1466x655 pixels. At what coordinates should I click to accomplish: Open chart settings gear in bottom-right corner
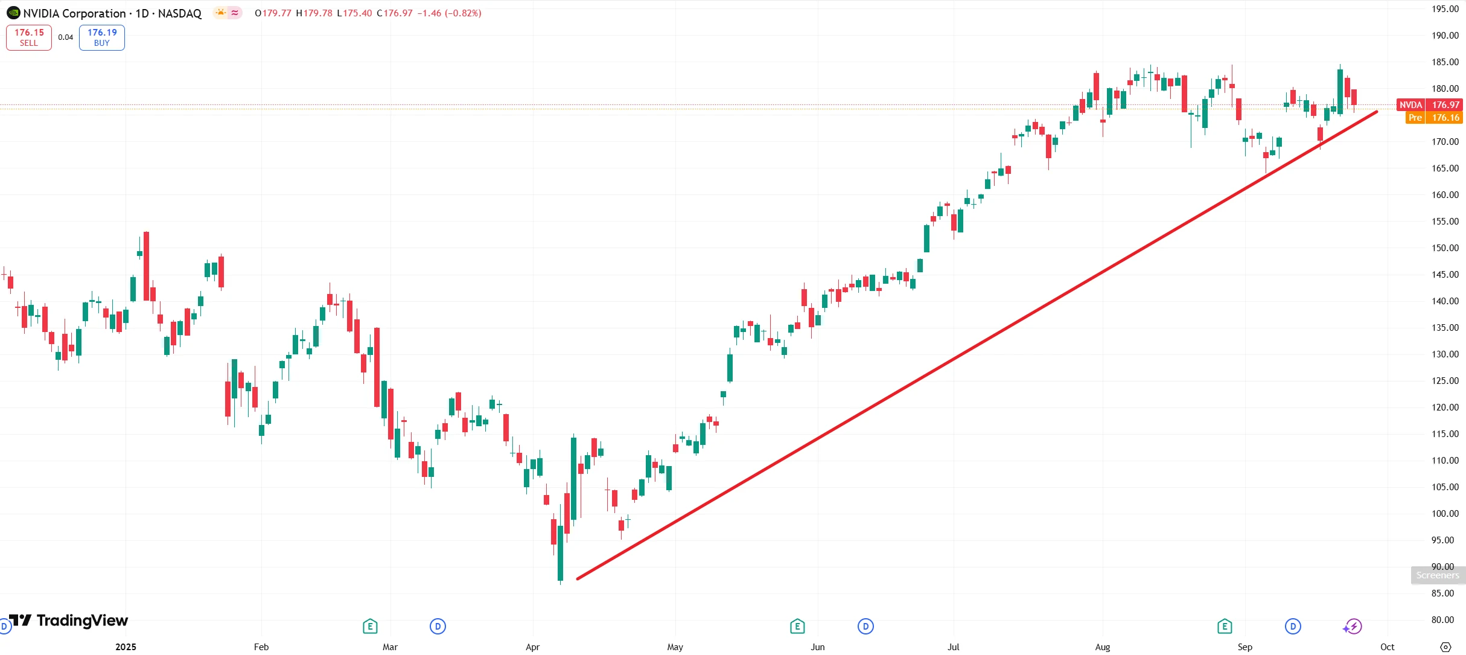(1445, 647)
